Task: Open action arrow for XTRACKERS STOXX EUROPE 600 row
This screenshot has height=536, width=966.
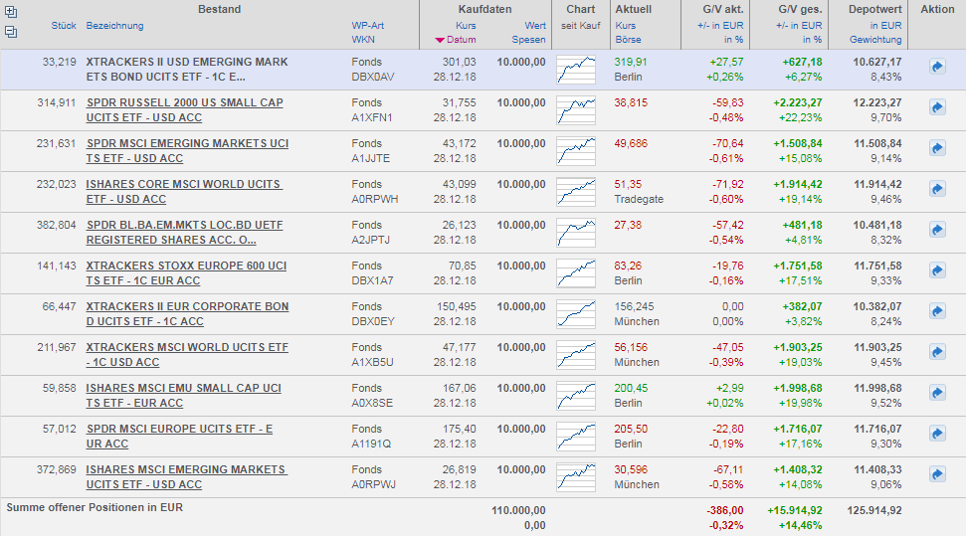Action: point(937,269)
